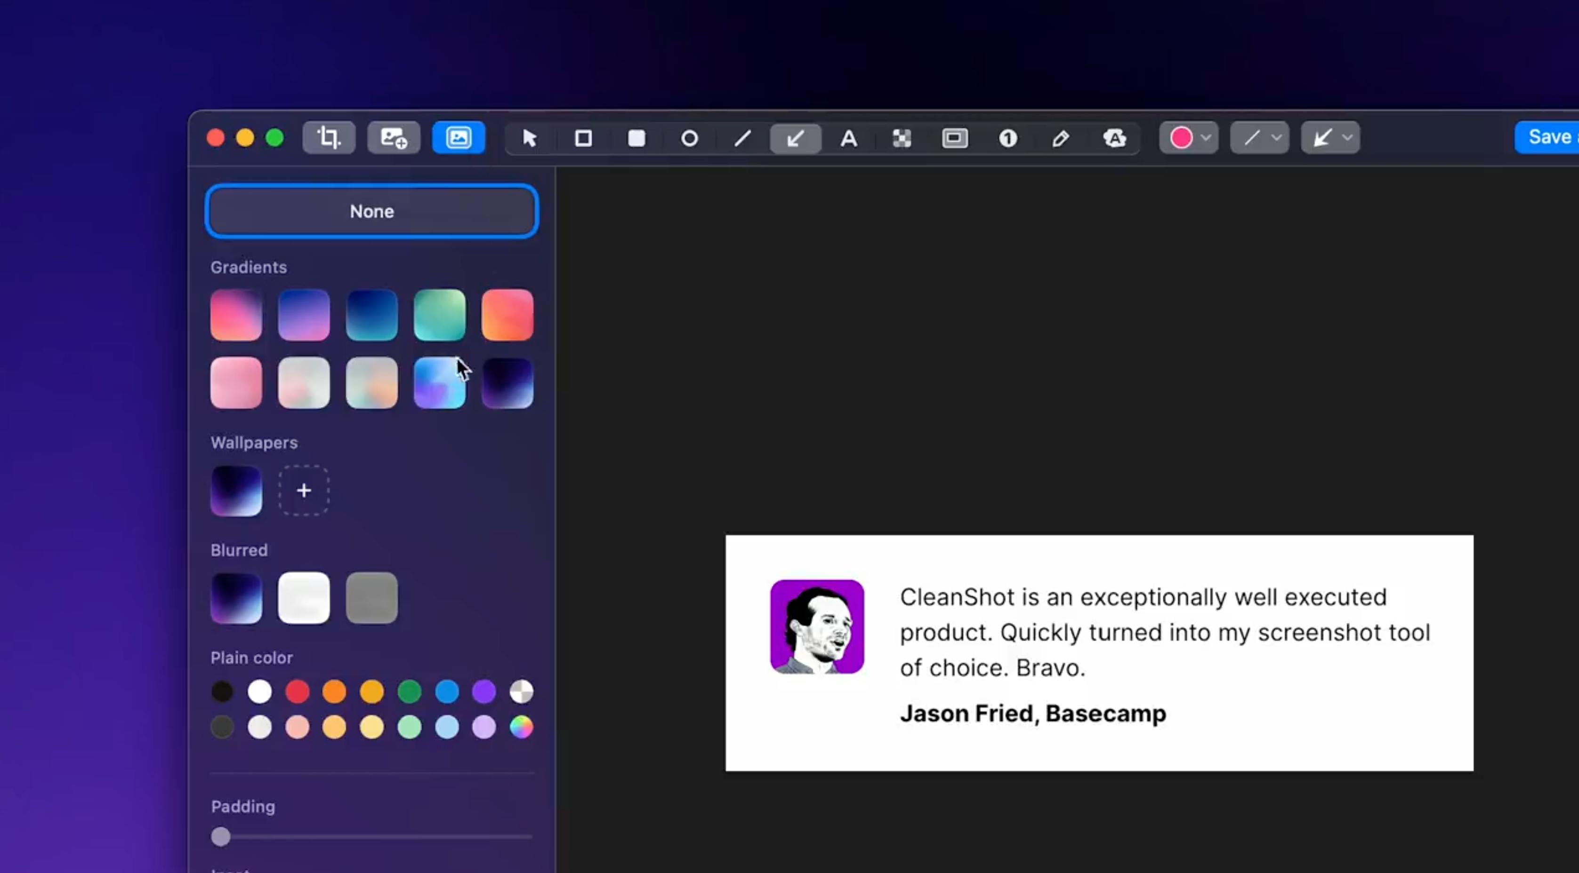Open the arrow style dropdown
1579x873 pixels.
tap(1331, 138)
